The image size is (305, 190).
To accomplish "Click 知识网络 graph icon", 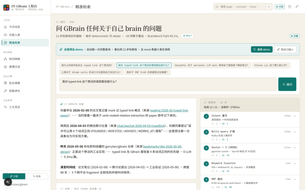I will point(5,59).
